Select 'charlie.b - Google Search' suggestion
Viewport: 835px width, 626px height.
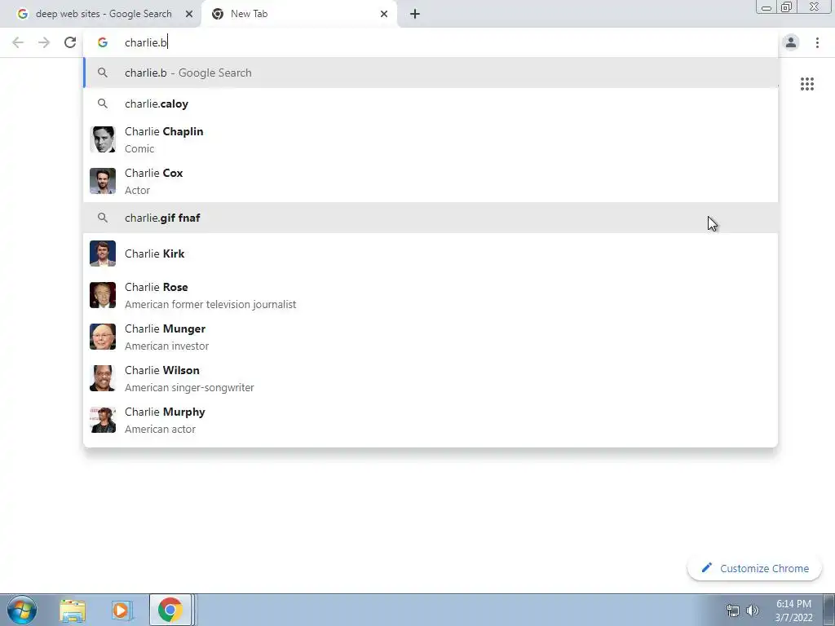click(x=431, y=73)
